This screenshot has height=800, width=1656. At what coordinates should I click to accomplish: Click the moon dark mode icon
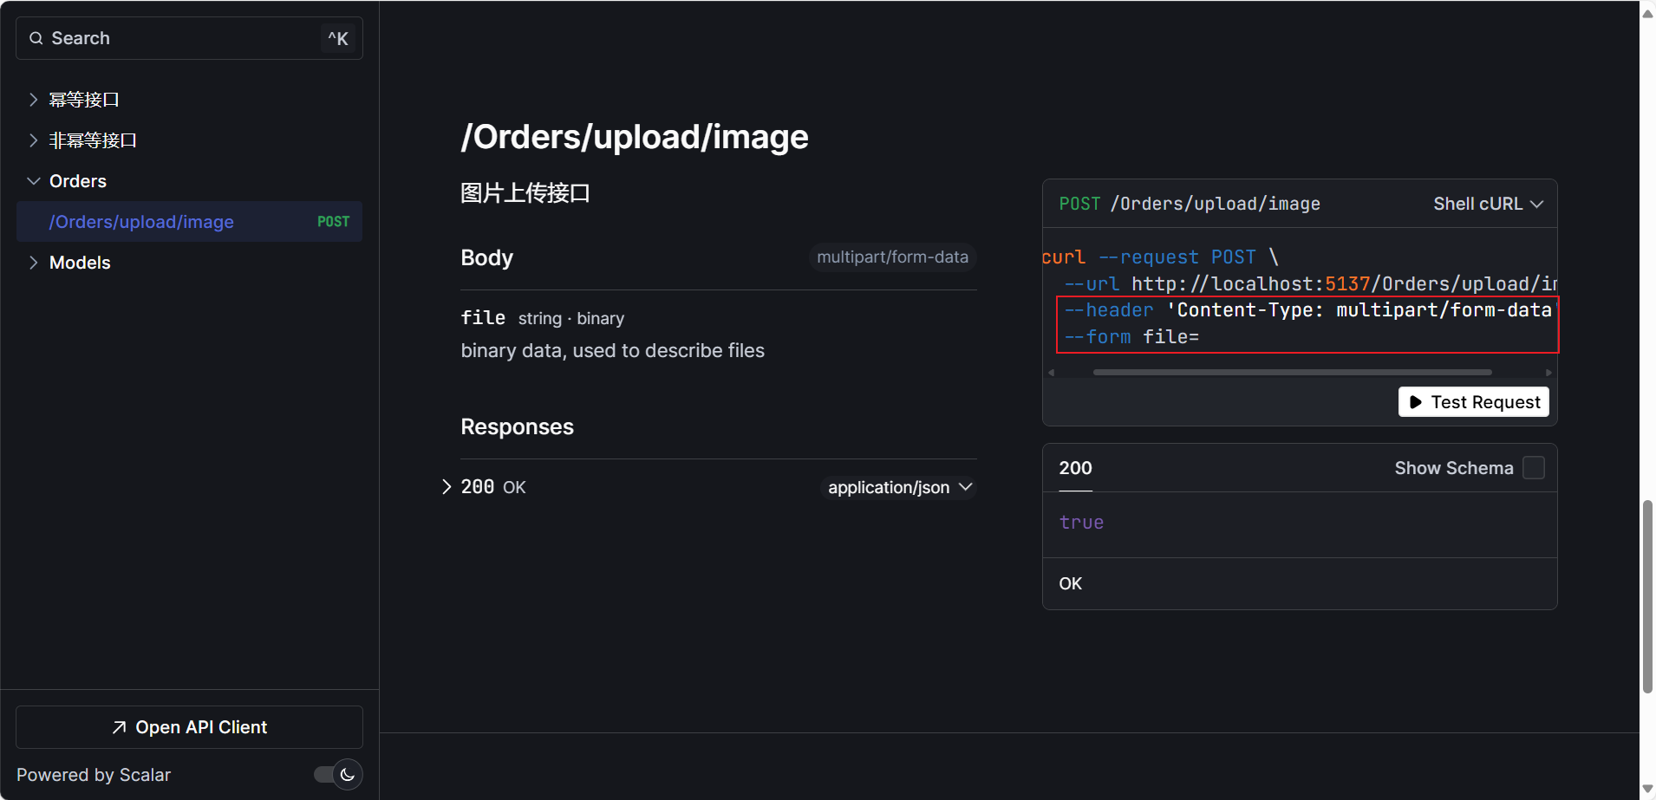[348, 775]
